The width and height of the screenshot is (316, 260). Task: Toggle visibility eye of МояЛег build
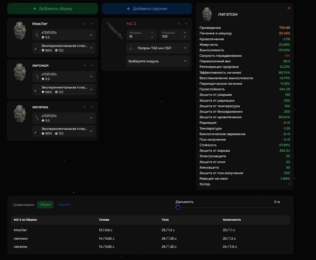84,24
